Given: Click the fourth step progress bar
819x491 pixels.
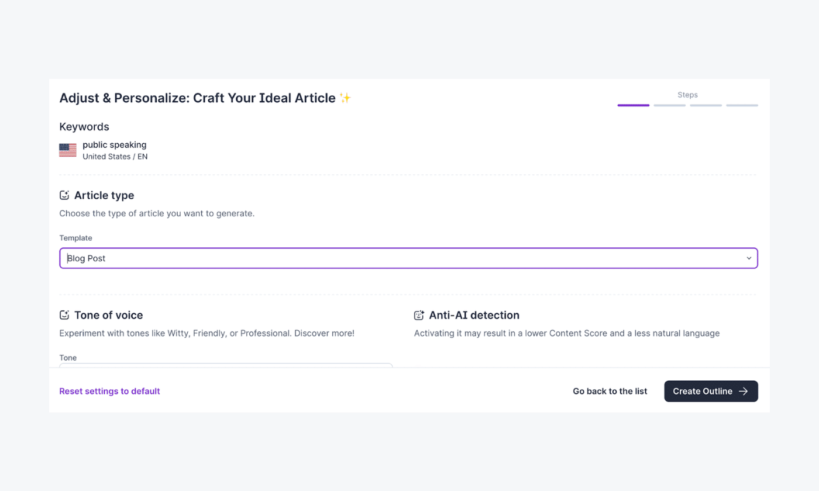Looking at the screenshot, I should [x=742, y=105].
